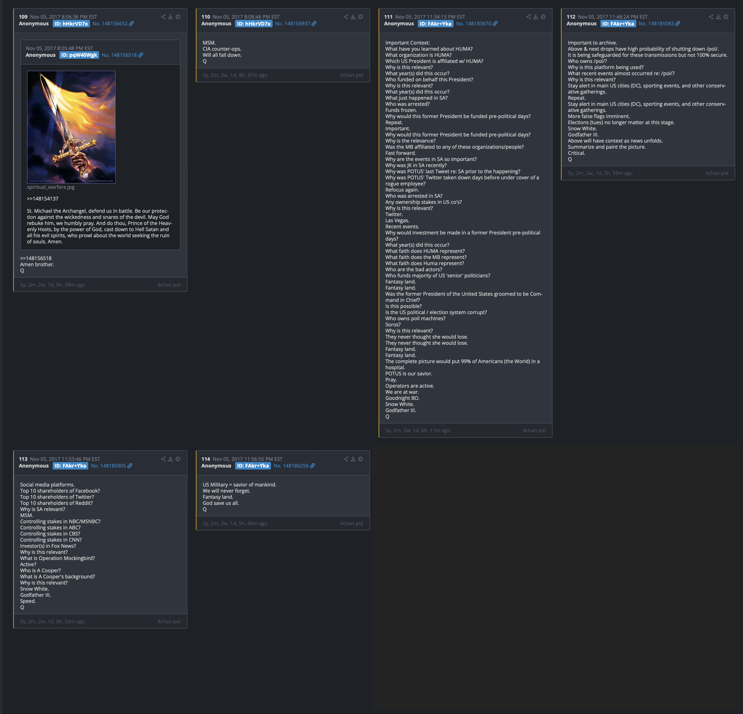Click the ID: FAkr+Yka badge on post 112

tap(618, 23)
